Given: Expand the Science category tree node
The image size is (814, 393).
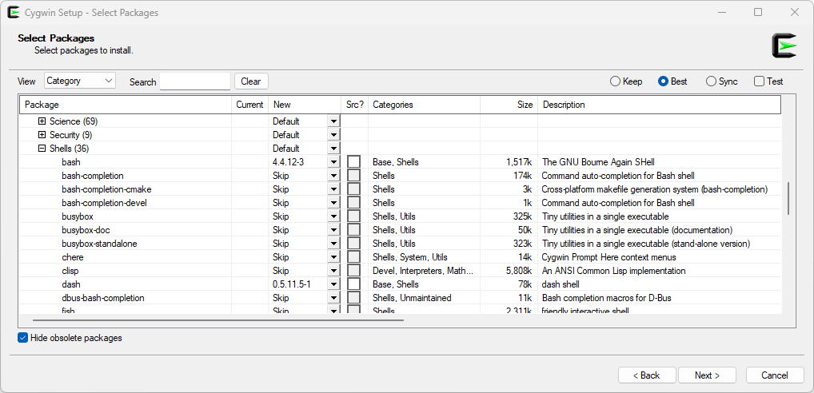Looking at the screenshot, I should tap(42, 121).
